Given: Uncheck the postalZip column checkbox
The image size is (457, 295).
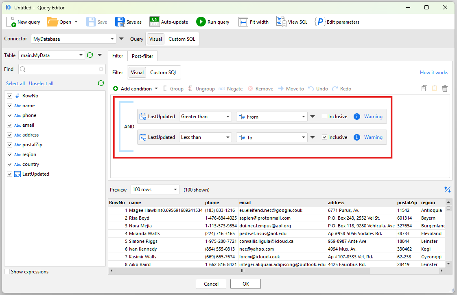Looking at the screenshot, I should tap(10, 145).
